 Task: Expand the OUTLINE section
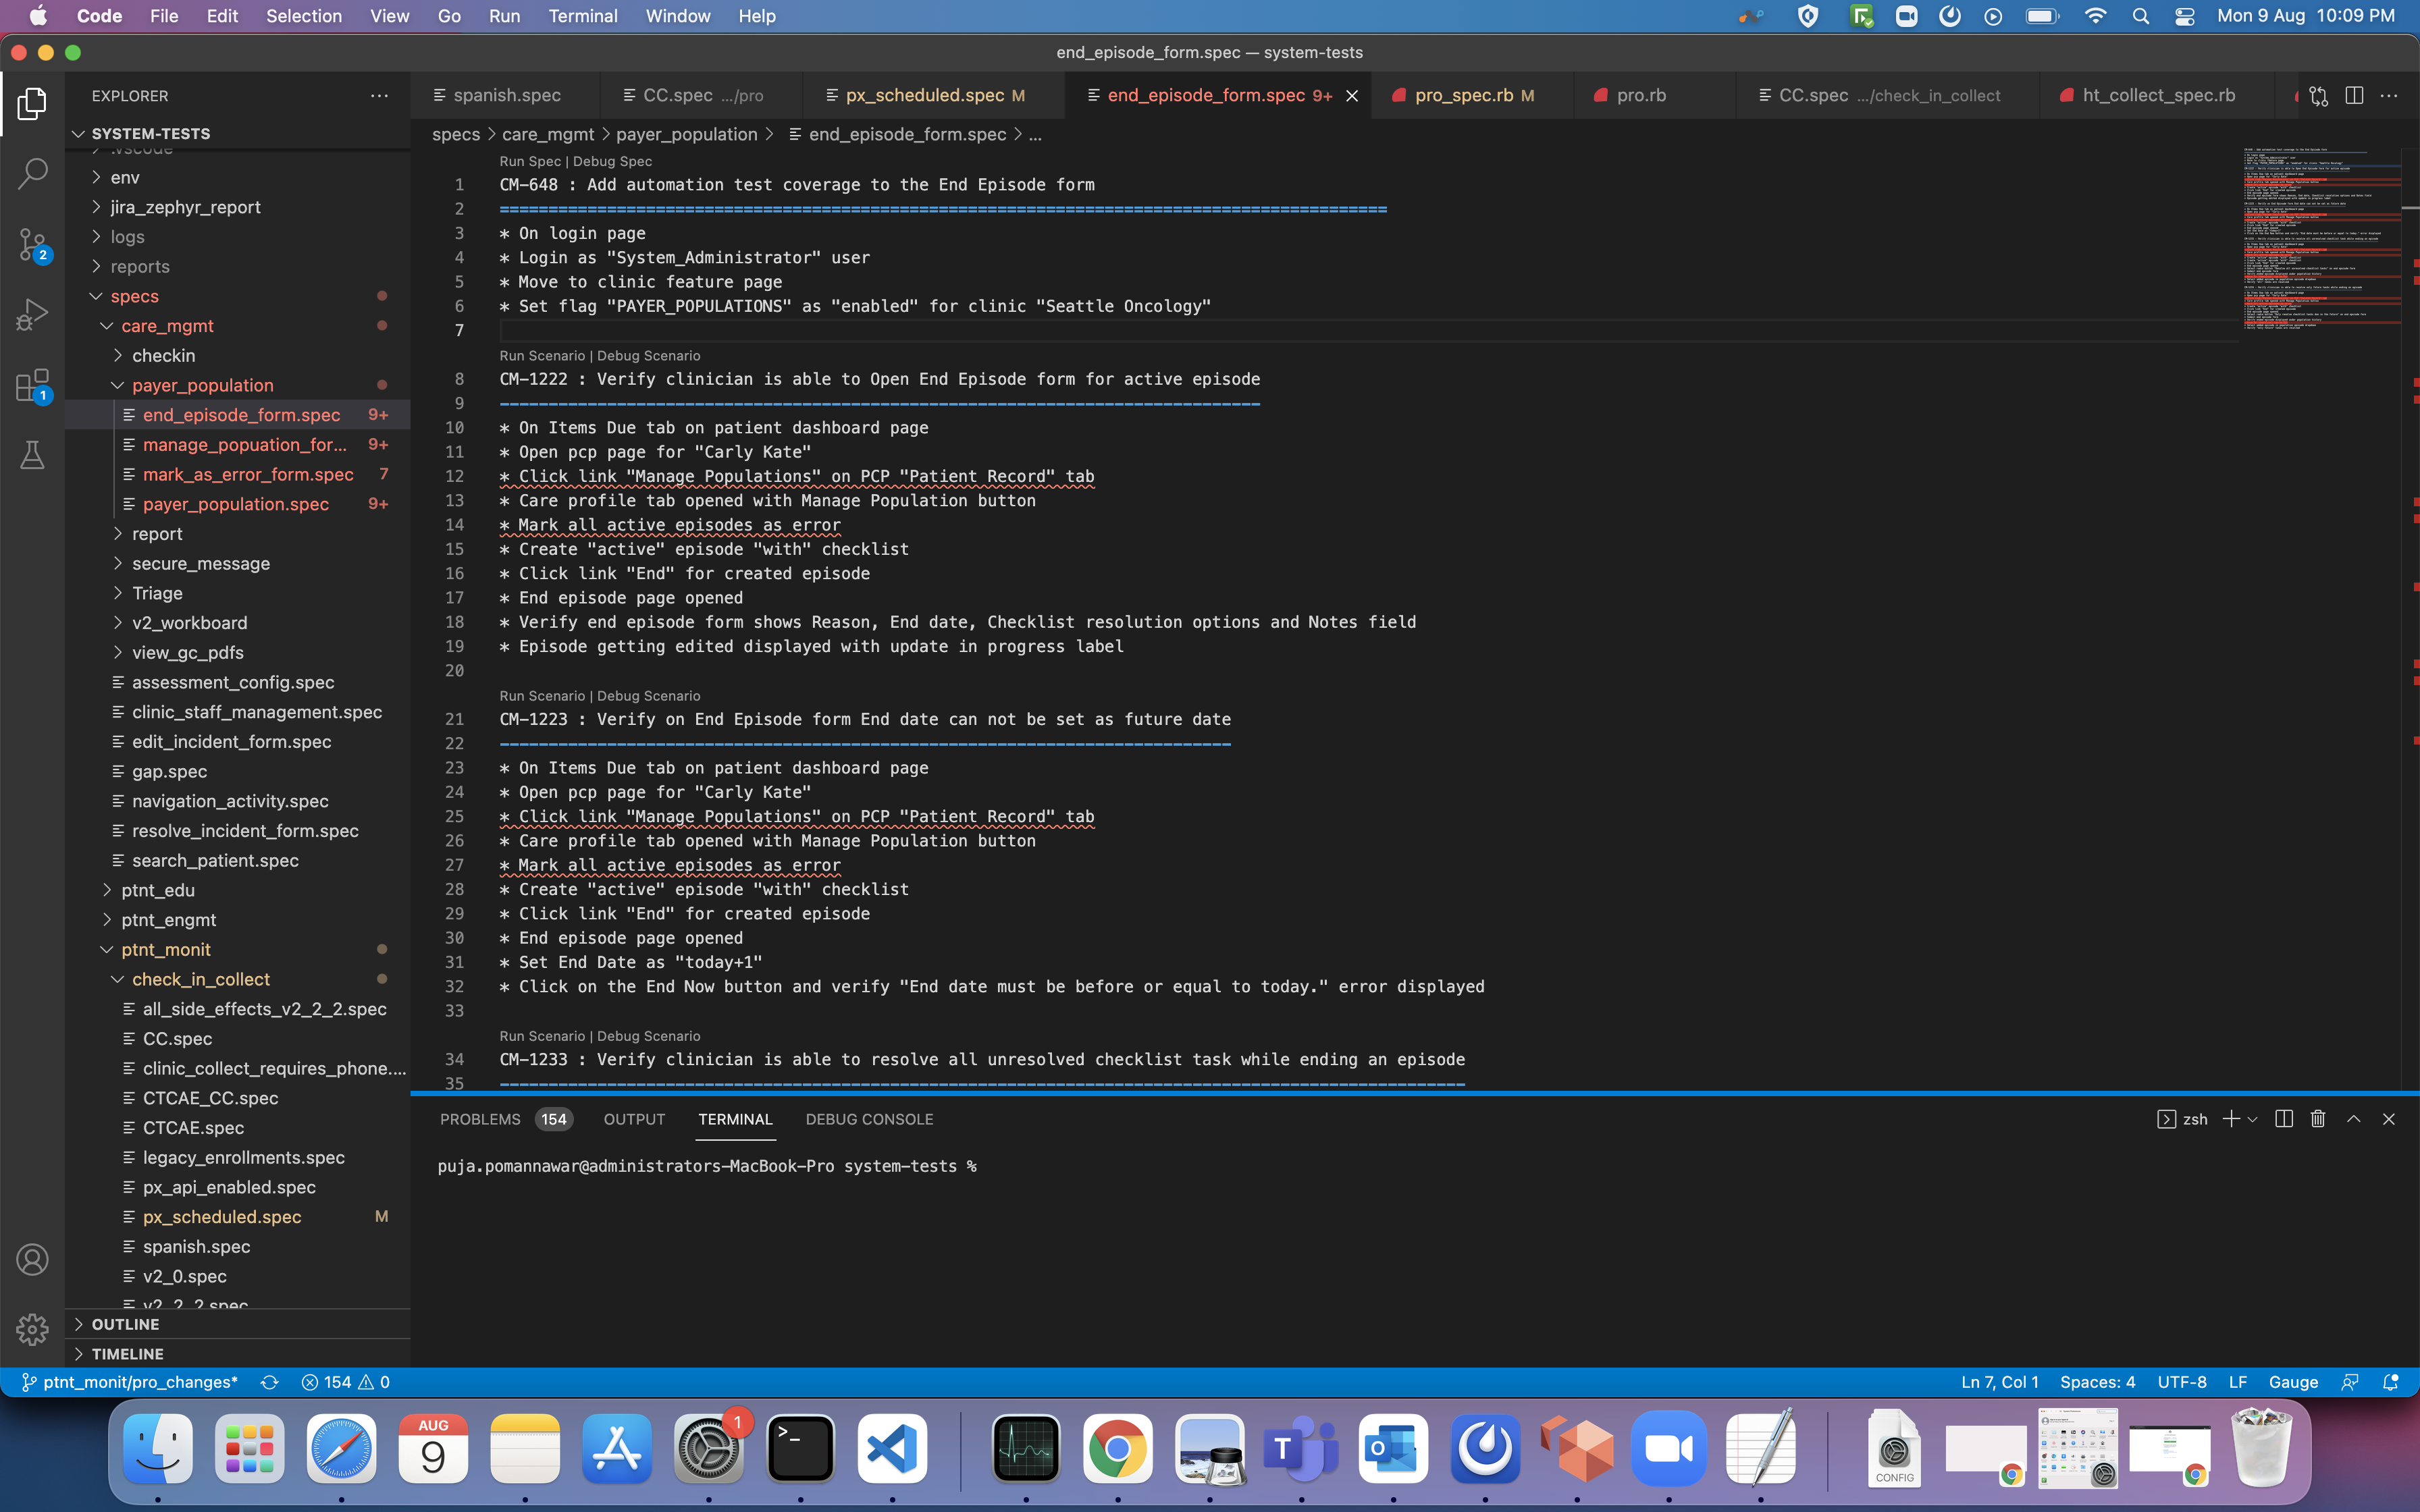125,1324
